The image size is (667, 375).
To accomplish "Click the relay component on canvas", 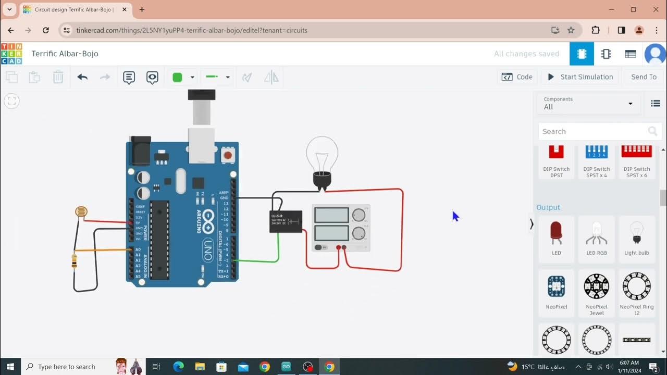I will pos(286,221).
